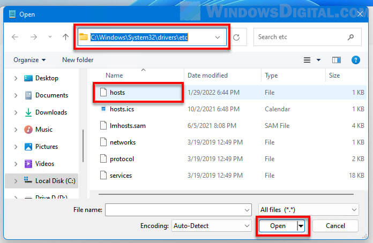The width and height of the screenshot is (373, 243).
Task: Open the blue help icon
Action: (356, 60)
